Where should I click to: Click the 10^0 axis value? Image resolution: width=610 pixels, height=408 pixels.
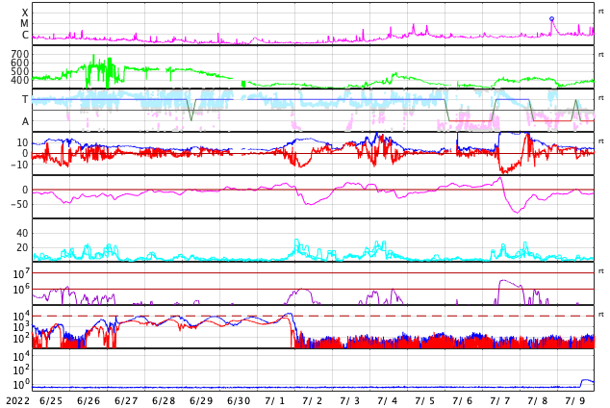click(x=21, y=384)
